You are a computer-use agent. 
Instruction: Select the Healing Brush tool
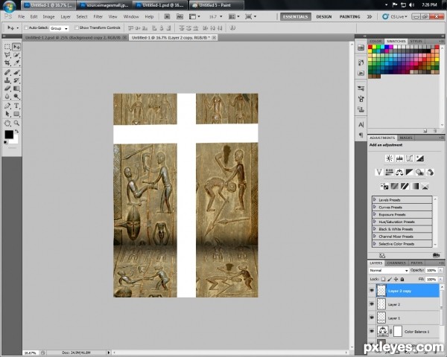coord(7,72)
